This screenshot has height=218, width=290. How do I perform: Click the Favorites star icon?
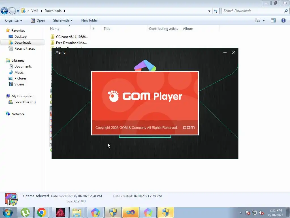coord(8,30)
